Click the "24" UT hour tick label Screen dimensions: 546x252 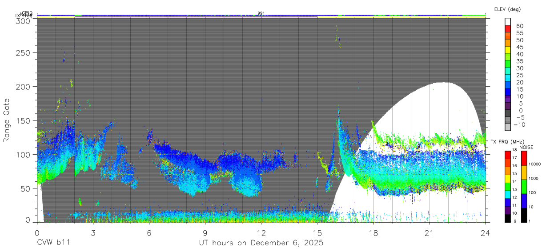485,232
